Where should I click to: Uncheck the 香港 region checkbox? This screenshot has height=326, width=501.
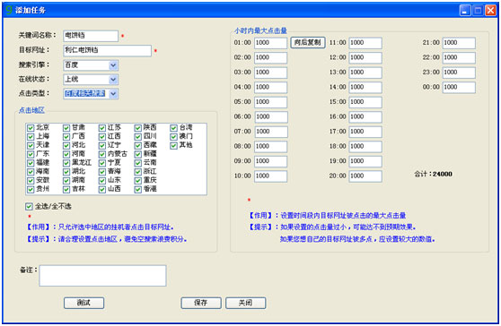(x=138, y=189)
